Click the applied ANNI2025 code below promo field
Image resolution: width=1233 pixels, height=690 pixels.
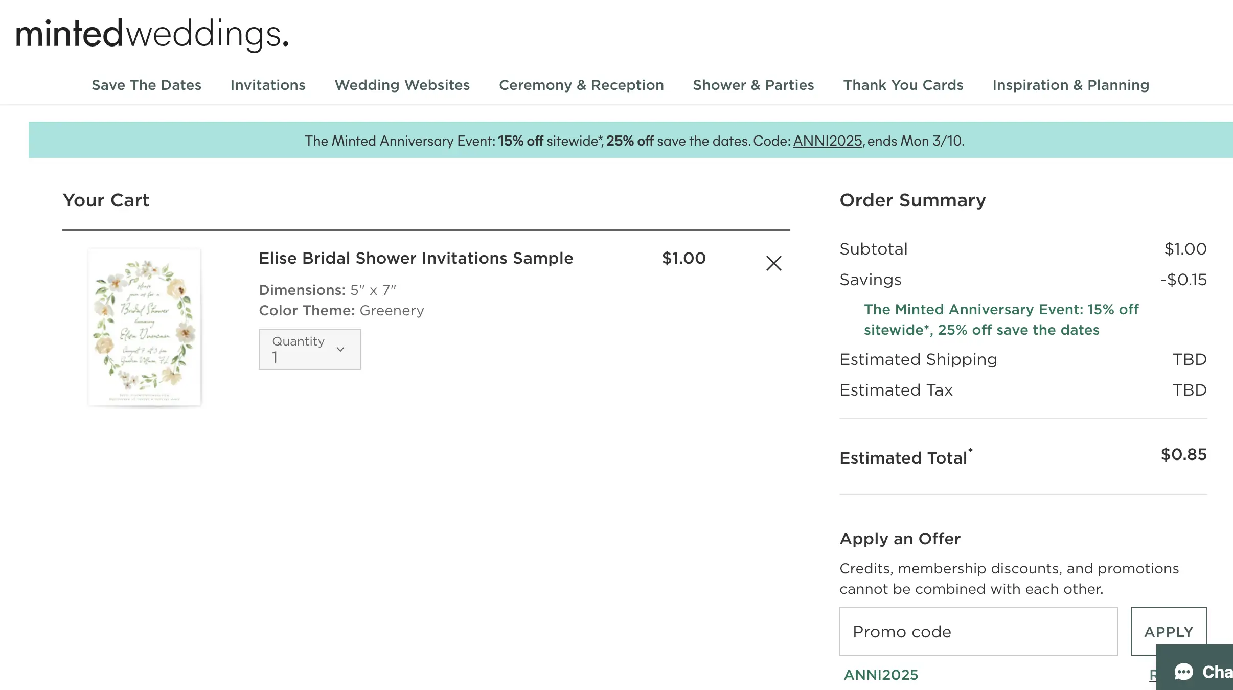point(881,675)
